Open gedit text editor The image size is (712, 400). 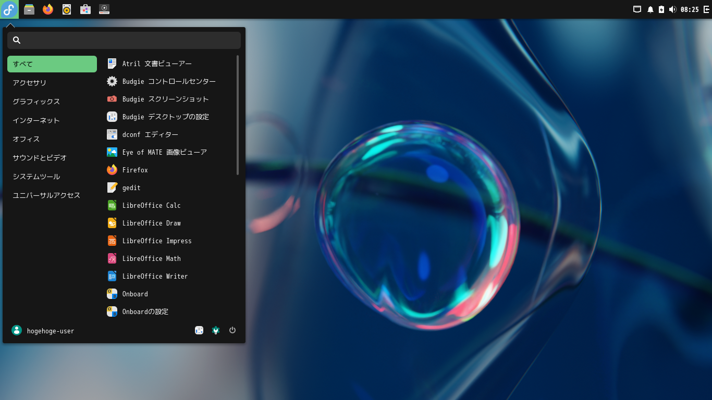(x=169, y=187)
